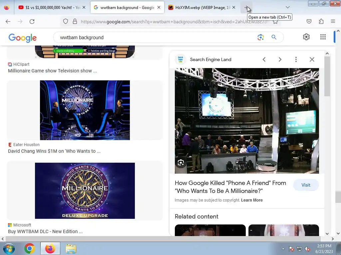Image resolution: width=341 pixels, height=255 pixels.
Task: Bookmark this page with star icon
Action: 275,22
